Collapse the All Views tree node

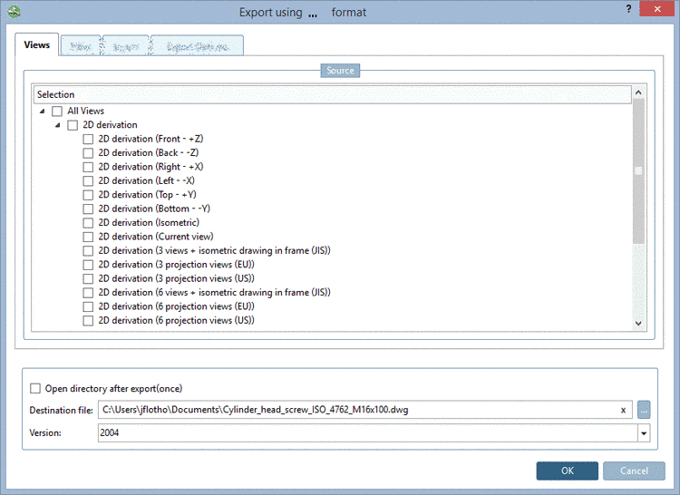point(42,111)
